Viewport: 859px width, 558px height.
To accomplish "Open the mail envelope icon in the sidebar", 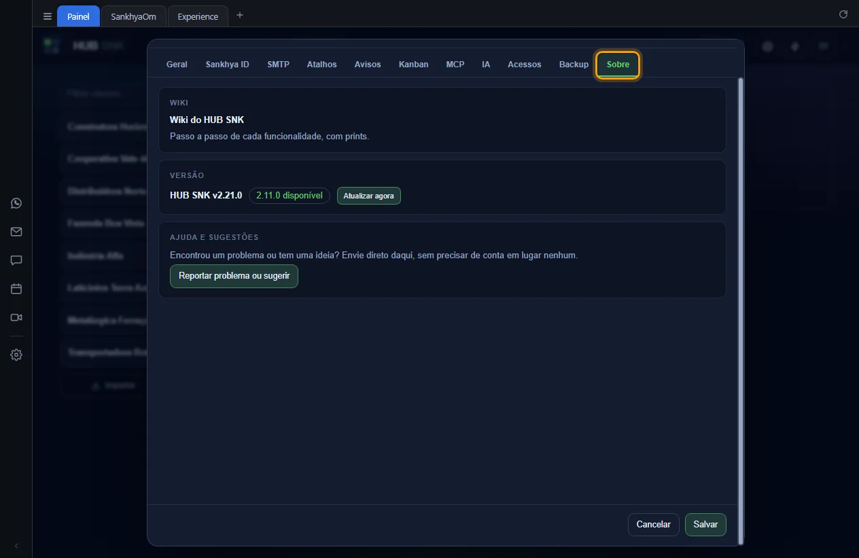I will tap(16, 232).
